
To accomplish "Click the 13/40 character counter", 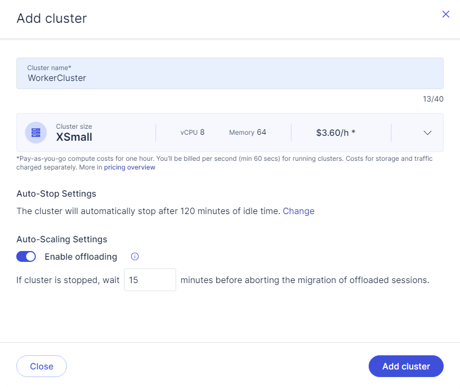I will coord(433,99).
